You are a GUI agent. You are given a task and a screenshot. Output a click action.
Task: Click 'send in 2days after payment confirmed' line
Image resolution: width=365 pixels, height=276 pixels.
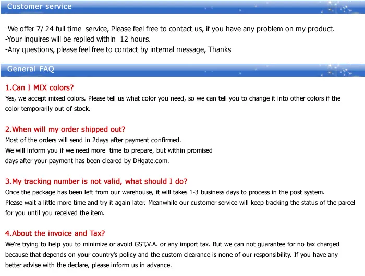[x=93, y=140]
